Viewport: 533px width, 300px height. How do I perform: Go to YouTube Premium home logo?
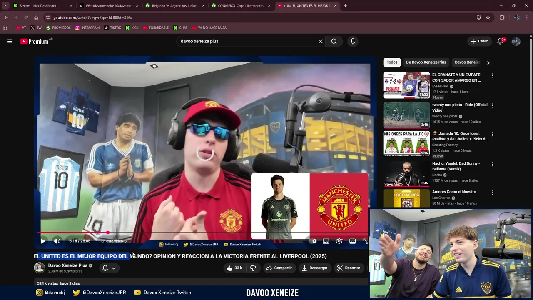pyautogui.click(x=34, y=41)
